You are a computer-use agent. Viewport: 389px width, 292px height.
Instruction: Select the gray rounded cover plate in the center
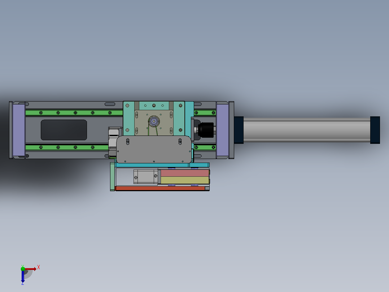click(154, 149)
